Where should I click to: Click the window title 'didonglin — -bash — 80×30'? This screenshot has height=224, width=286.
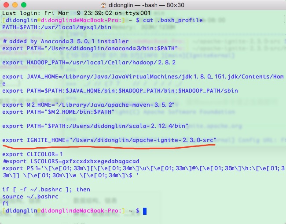[146, 5]
